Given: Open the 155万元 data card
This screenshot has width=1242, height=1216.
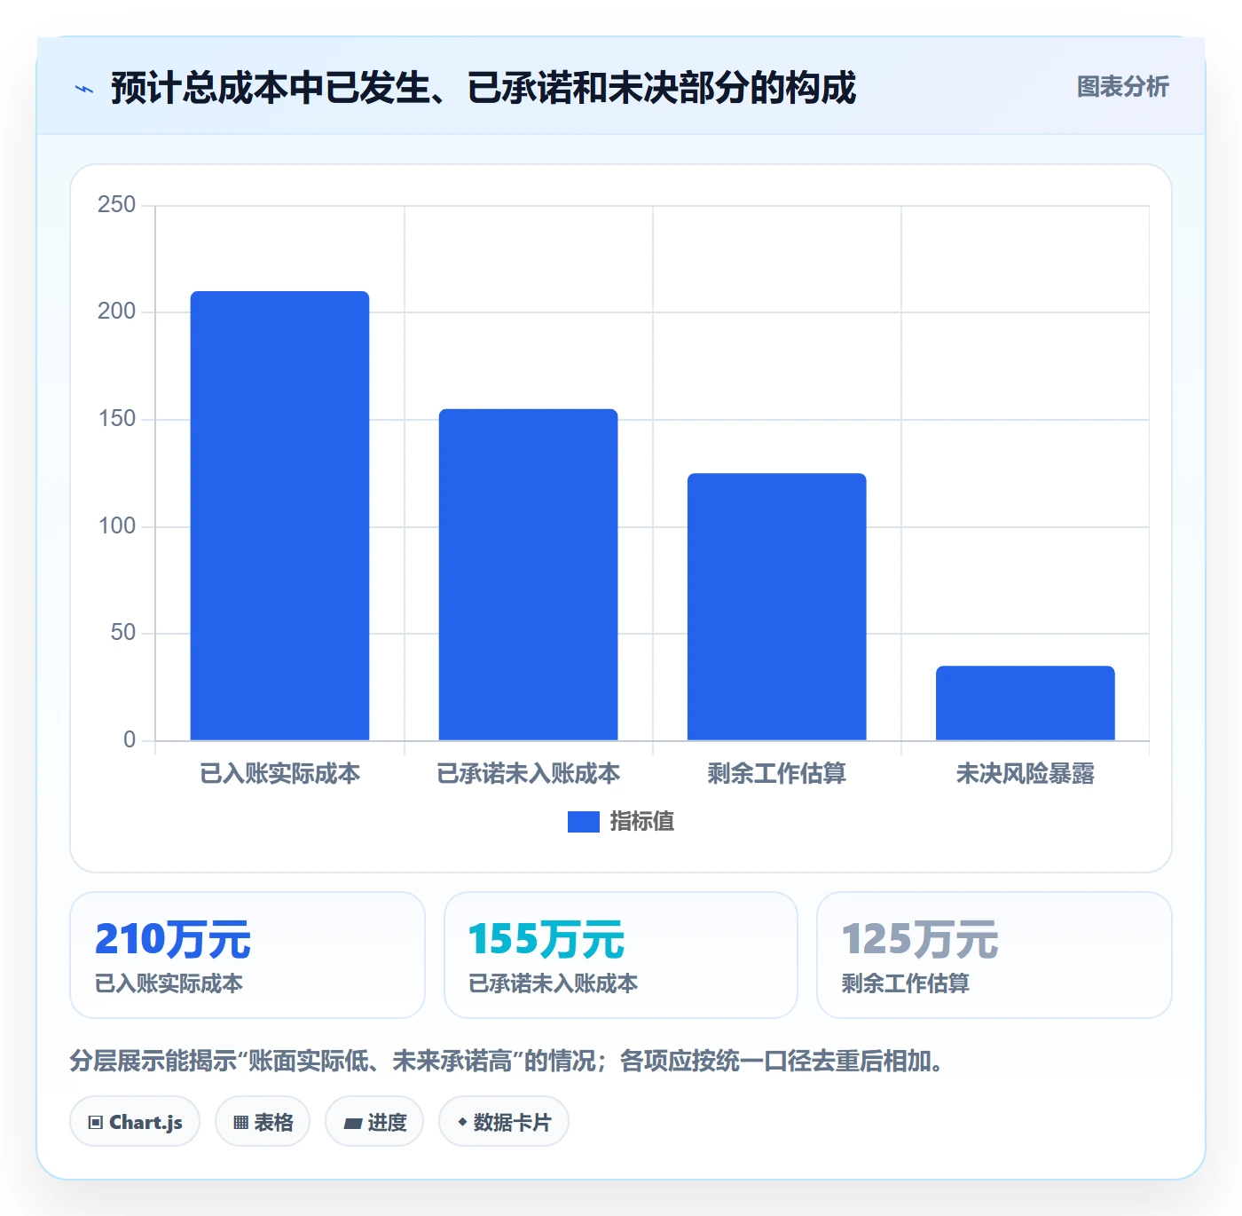Looking at the screenshot, I should click(x=621, y=955).
